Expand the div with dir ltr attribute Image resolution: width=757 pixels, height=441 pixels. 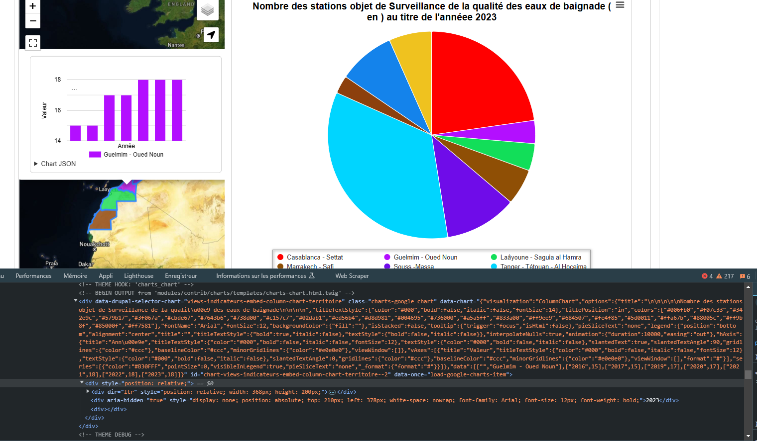point(89,392)
